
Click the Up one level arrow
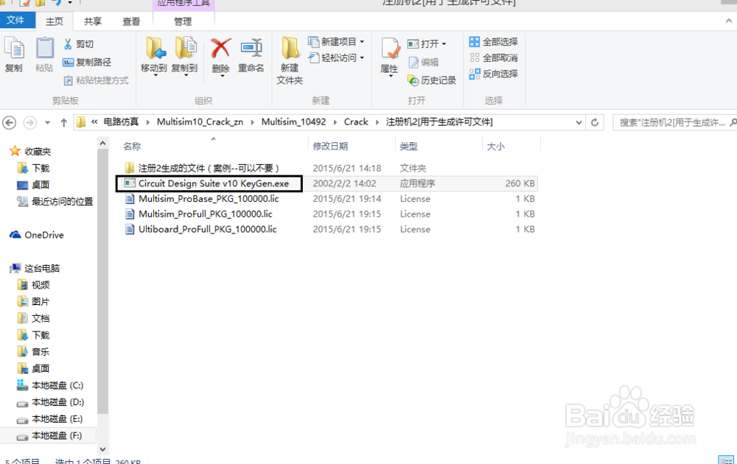point(64,122)
